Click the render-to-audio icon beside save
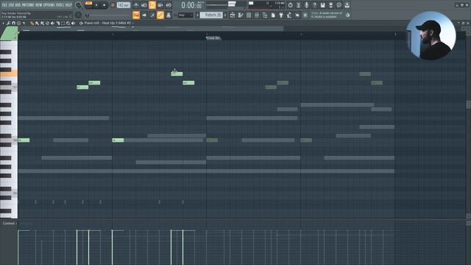This screenshot has width=471, height=265. coord(330,5)
